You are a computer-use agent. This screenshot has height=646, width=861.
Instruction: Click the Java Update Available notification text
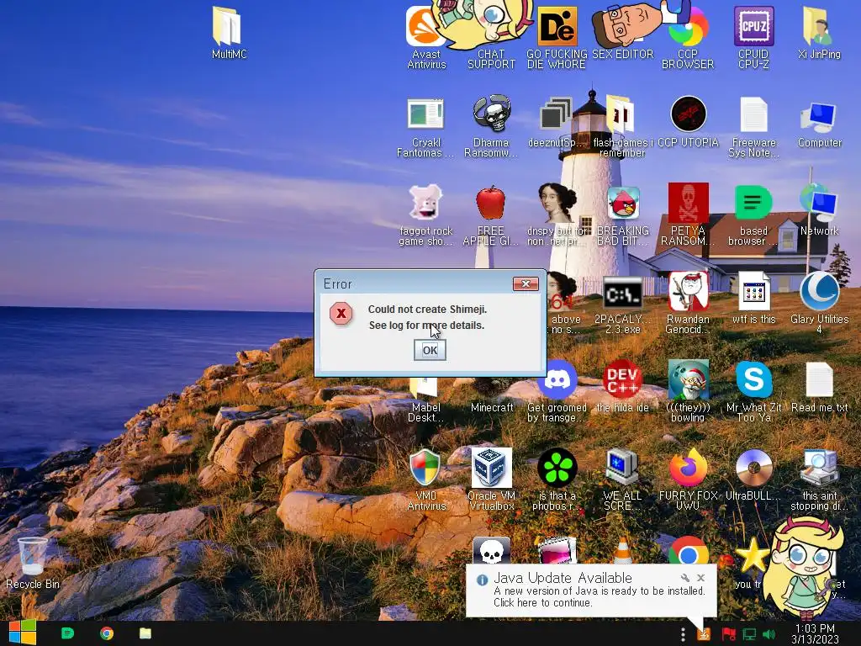(x=599, y=596)
